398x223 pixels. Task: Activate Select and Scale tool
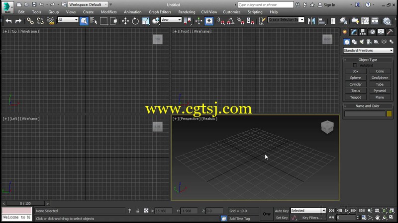tap(145, 21)
